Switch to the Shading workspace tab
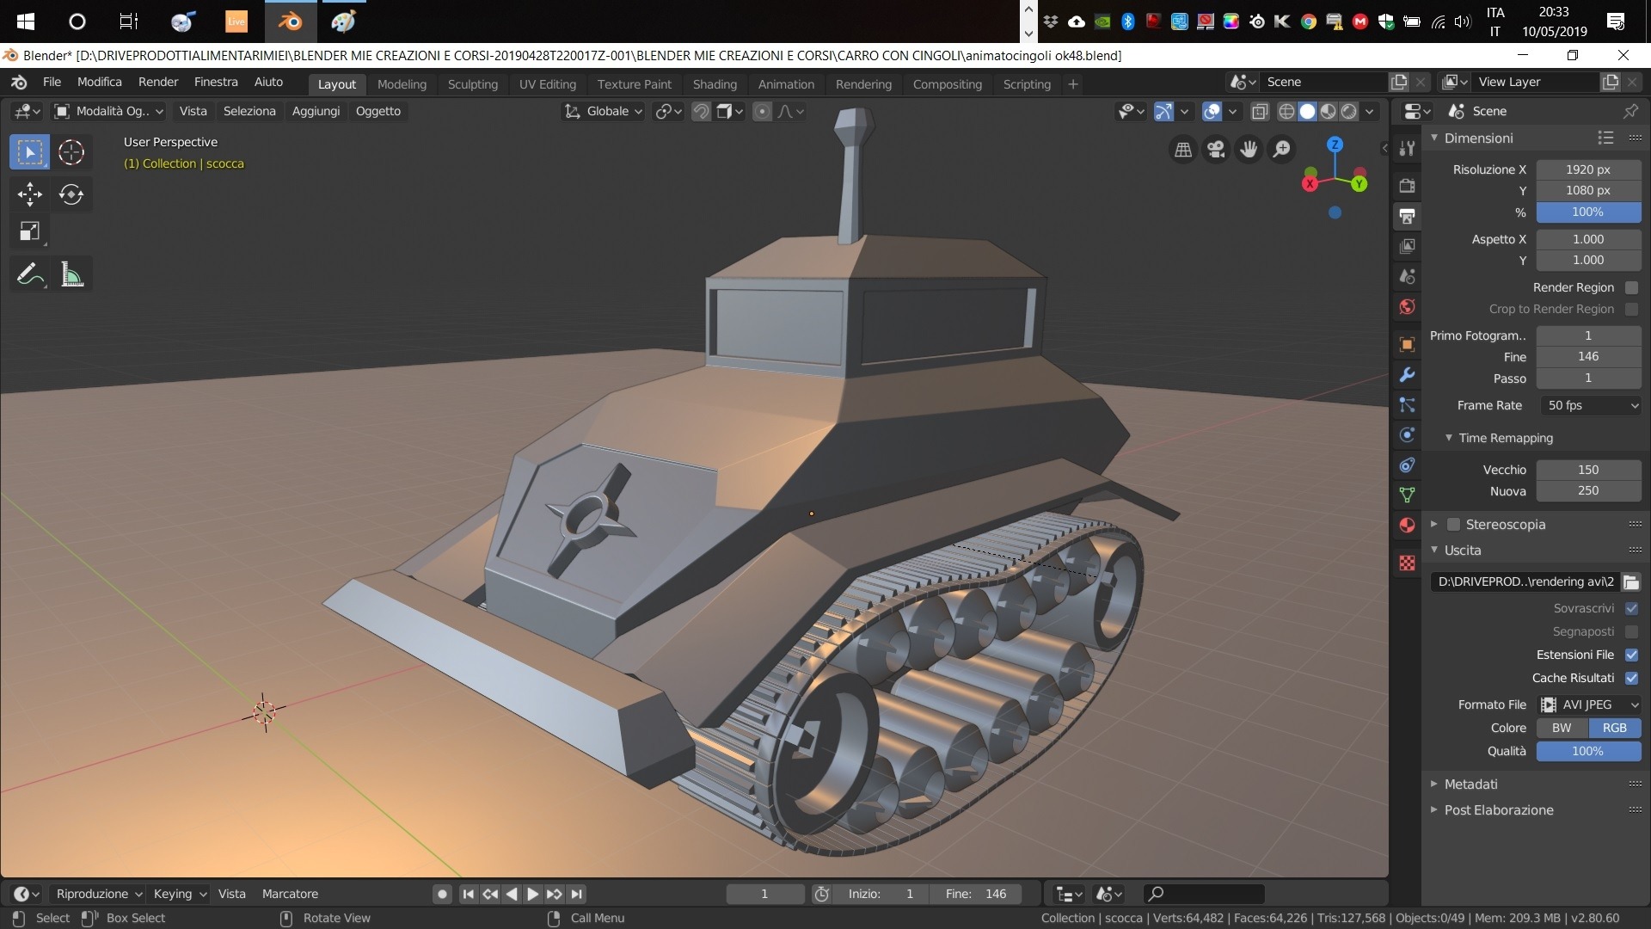The width and height of the screenshot is (1651, 929). (715, 84)
